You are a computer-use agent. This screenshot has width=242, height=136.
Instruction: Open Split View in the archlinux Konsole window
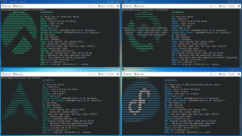point(18,74)
